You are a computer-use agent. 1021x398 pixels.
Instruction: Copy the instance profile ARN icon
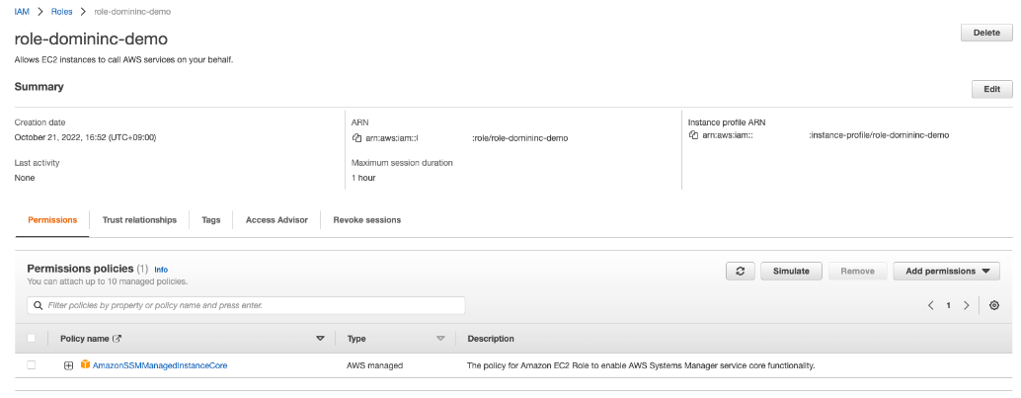pyautogui.click(x=694, y=135)
